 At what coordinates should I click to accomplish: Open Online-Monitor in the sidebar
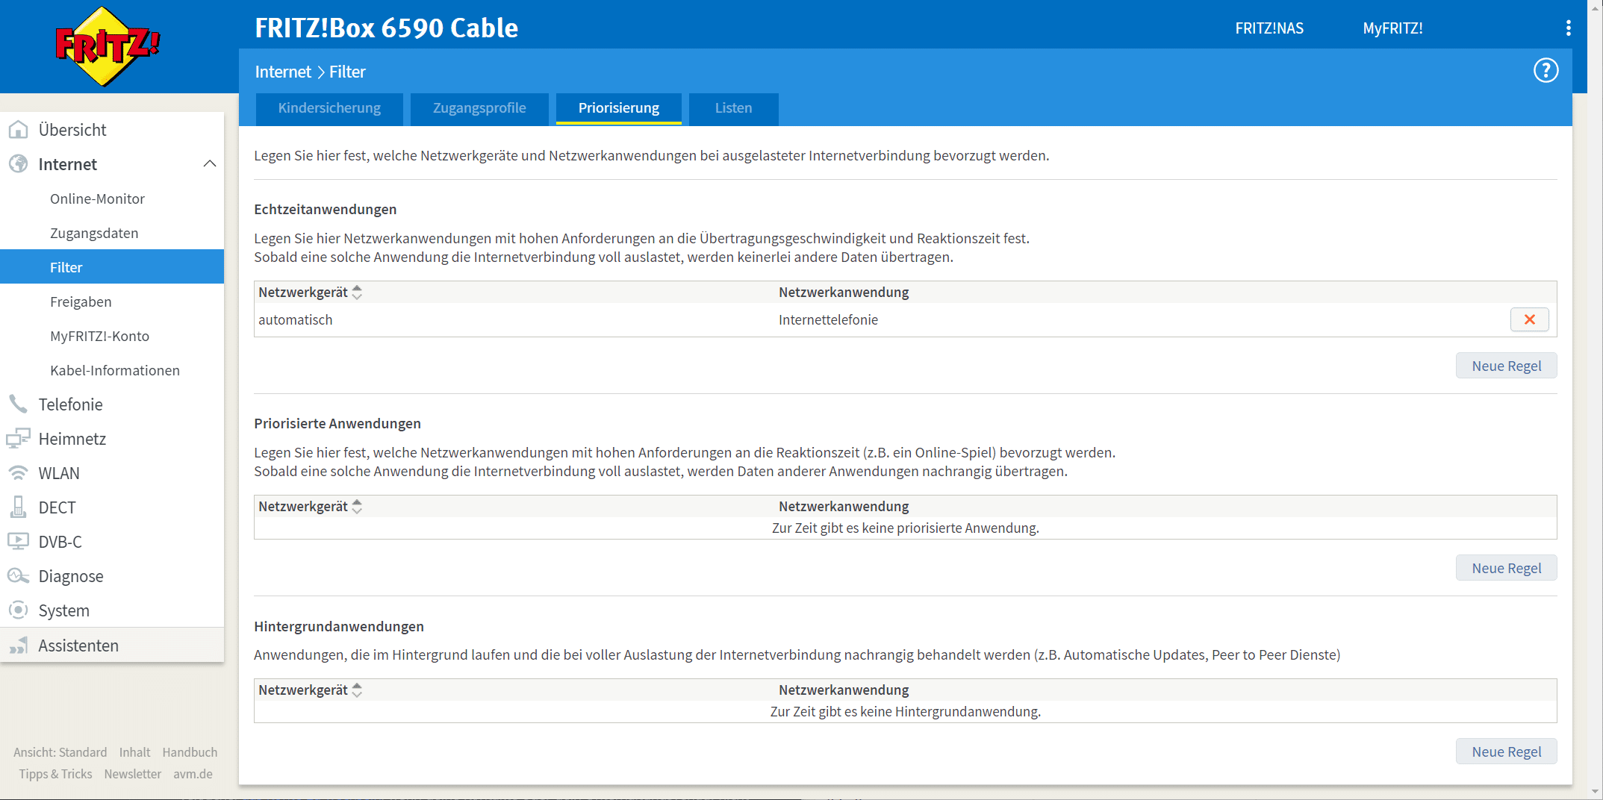[97, 199]
